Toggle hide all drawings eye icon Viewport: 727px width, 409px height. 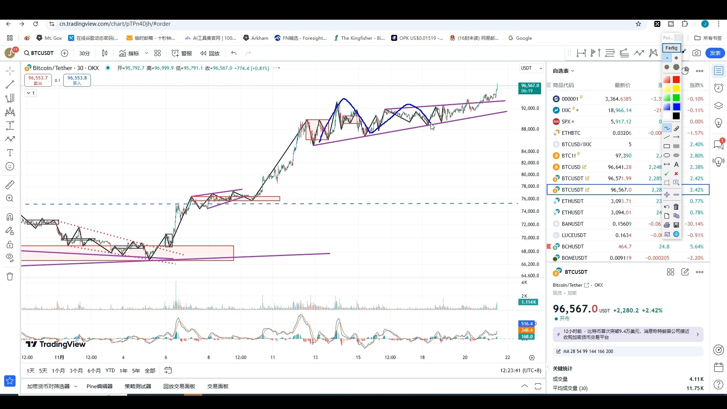(x=10, y=258)
